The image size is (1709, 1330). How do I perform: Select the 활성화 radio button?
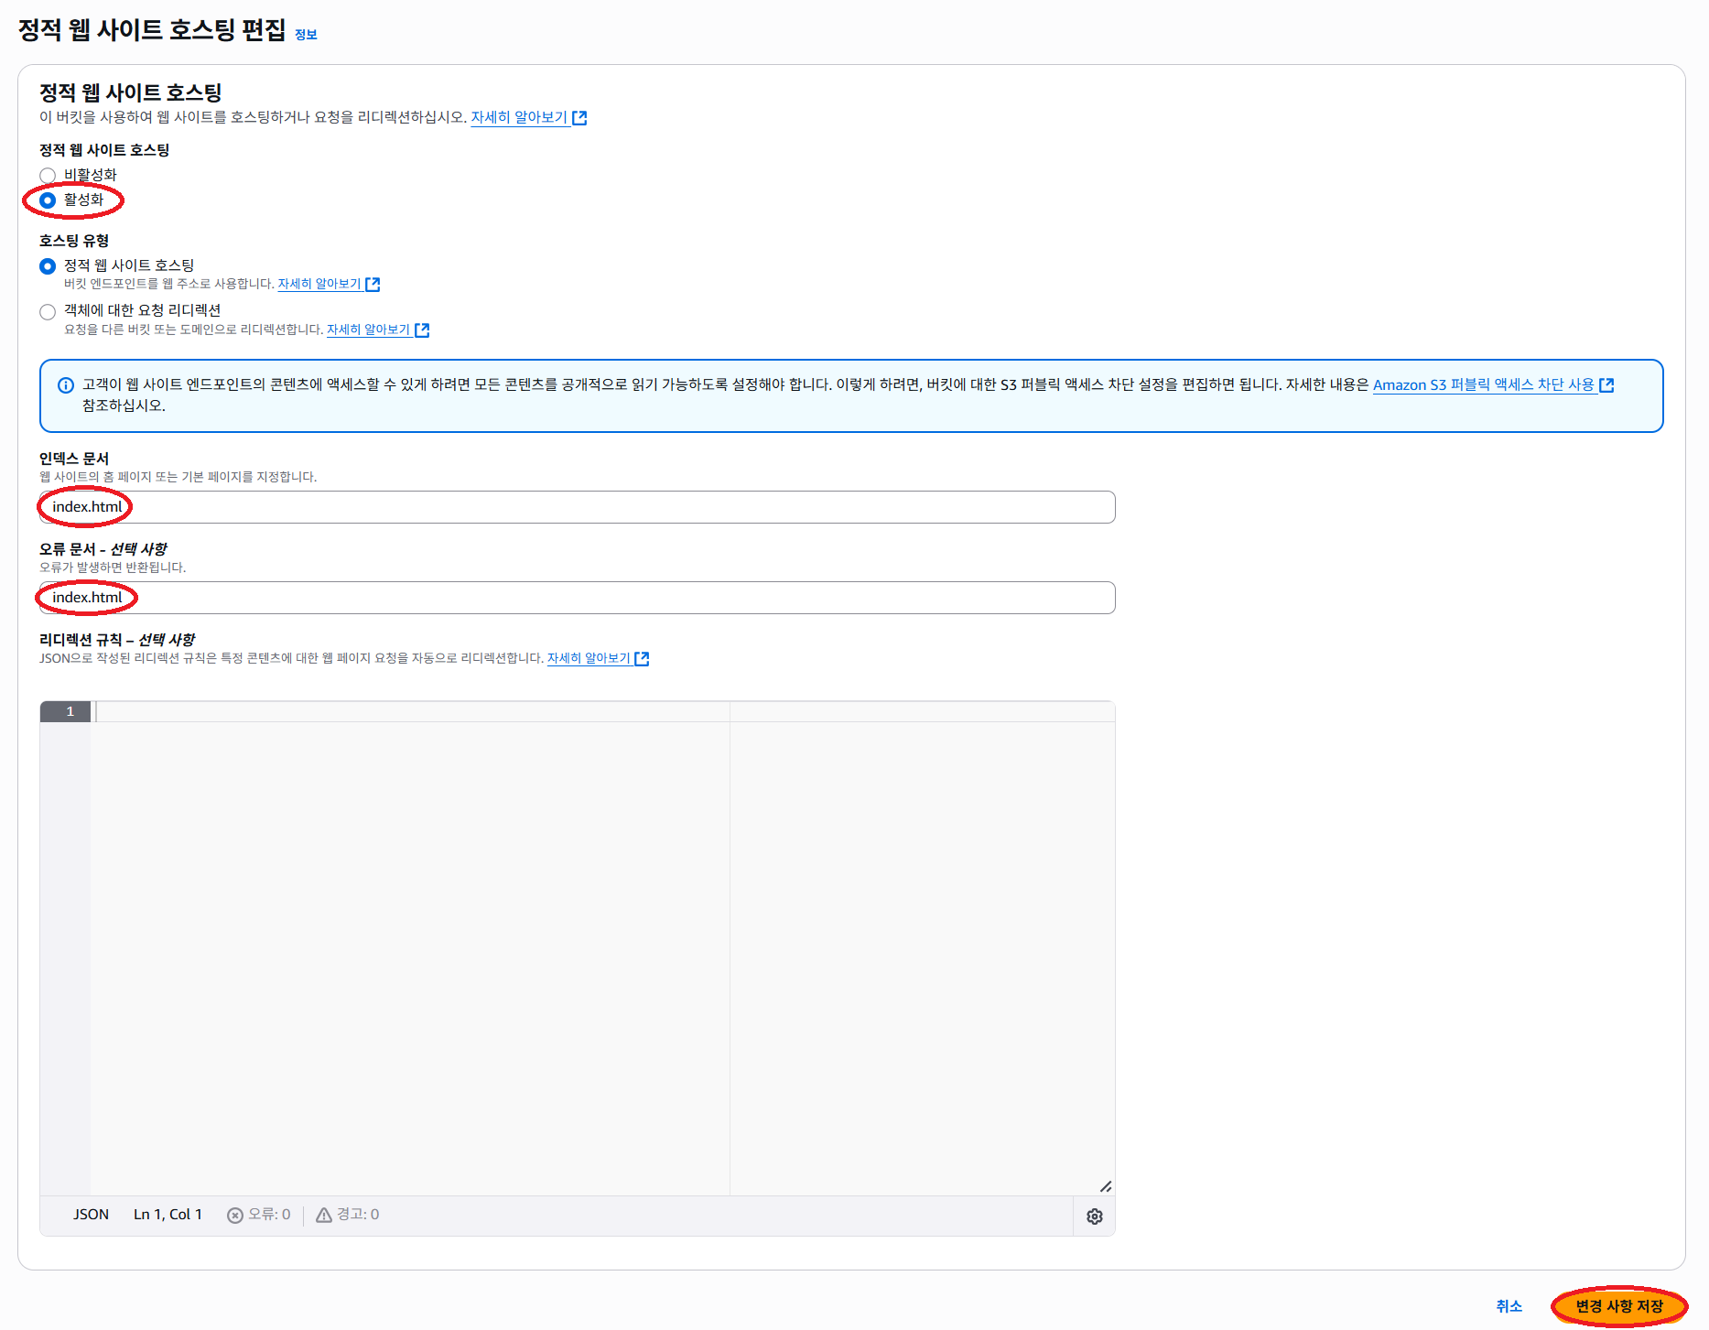tap(48, 200)
